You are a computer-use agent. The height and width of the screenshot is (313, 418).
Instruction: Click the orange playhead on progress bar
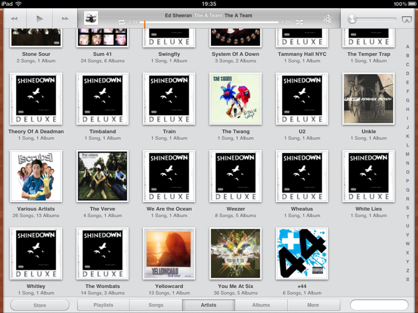tap(145, 24)
